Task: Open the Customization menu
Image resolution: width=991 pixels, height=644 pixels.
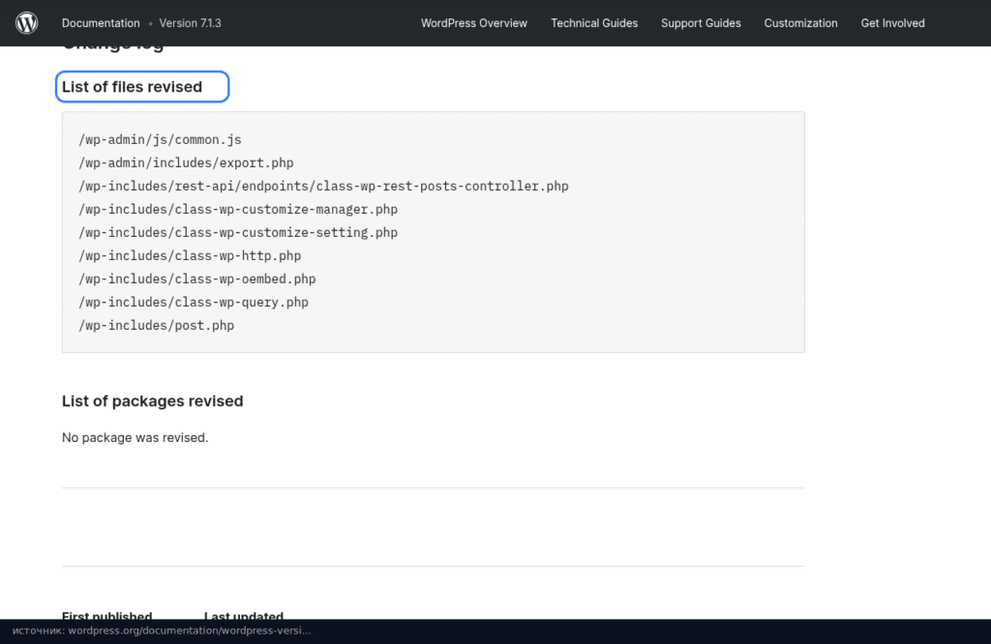Action: coord(800,23)
